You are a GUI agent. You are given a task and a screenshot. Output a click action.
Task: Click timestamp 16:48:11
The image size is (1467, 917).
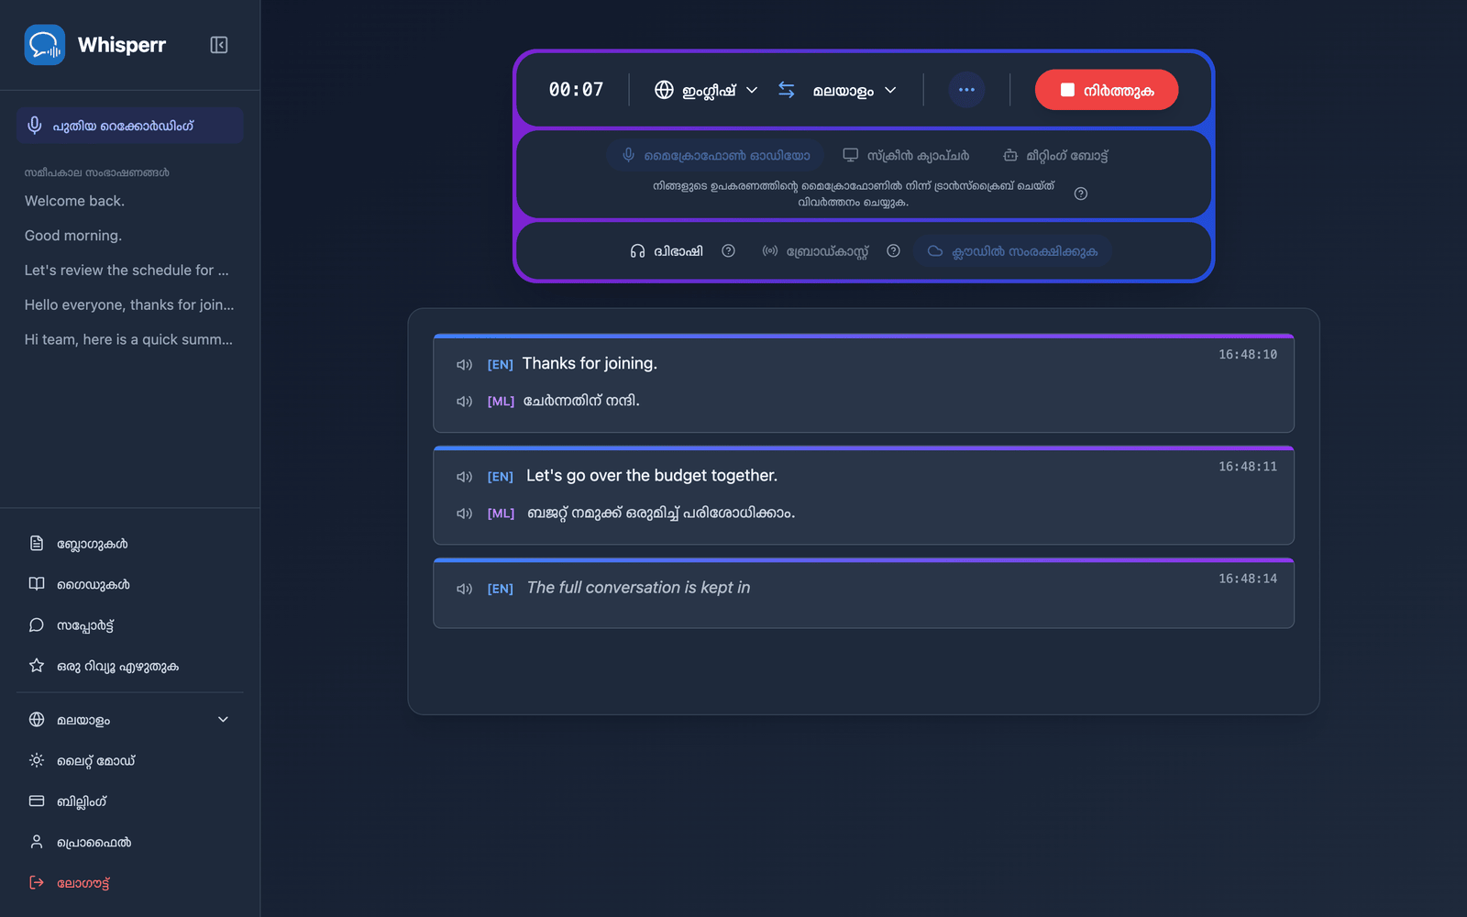[1247, 466]
